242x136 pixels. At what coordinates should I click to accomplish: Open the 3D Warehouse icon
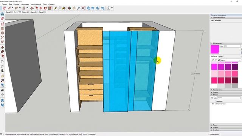88,8
